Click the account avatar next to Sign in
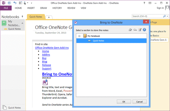Image resolution: width=170 pixels, height=111 pixels. click(x=167, y=8)
